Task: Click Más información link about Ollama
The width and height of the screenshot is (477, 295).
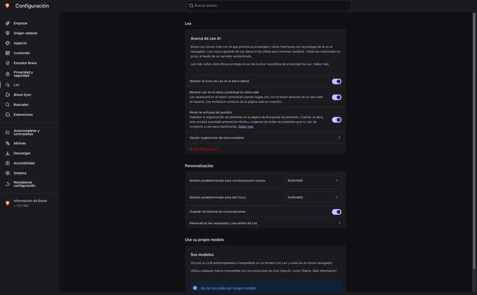Action: pos(324,271)
